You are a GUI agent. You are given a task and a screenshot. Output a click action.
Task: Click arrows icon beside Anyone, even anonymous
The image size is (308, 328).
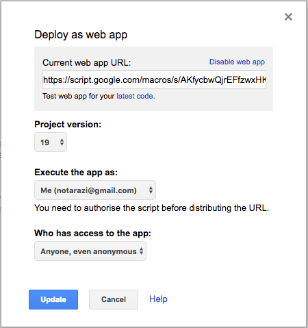tap(142, 251)
